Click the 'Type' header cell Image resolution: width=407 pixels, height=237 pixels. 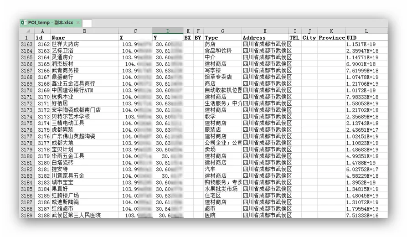pos(222,38)
